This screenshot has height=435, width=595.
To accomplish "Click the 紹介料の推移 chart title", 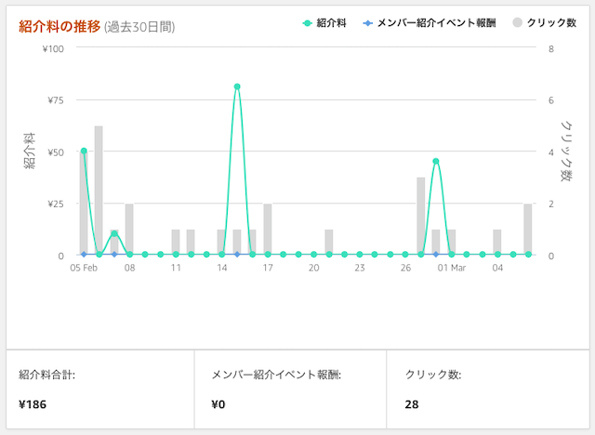I will (59, 27).
